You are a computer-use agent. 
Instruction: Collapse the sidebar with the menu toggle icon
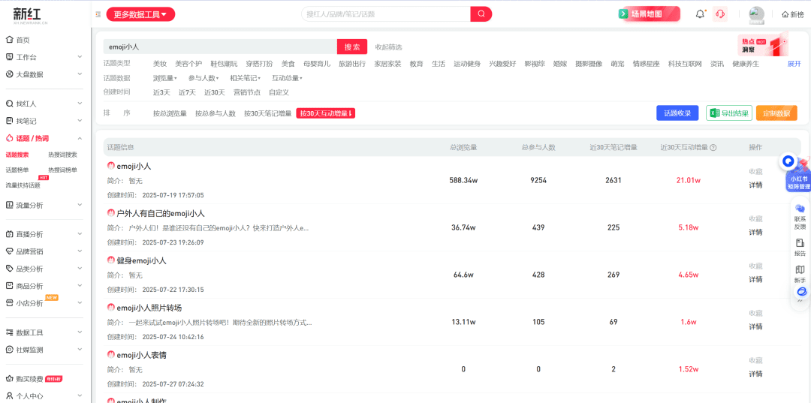click(98, 14)
